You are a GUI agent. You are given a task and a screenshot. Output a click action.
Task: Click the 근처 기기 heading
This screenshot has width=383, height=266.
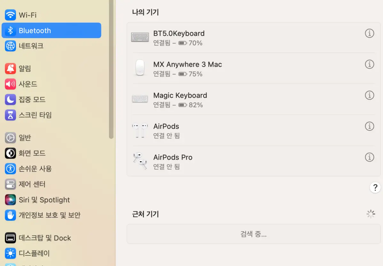click(145, 214)
